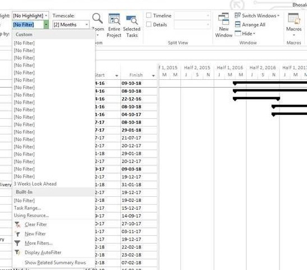Expand the Hide dropdown arrow
This screenshot has height=270, width=307.
(x=254, y=34)
